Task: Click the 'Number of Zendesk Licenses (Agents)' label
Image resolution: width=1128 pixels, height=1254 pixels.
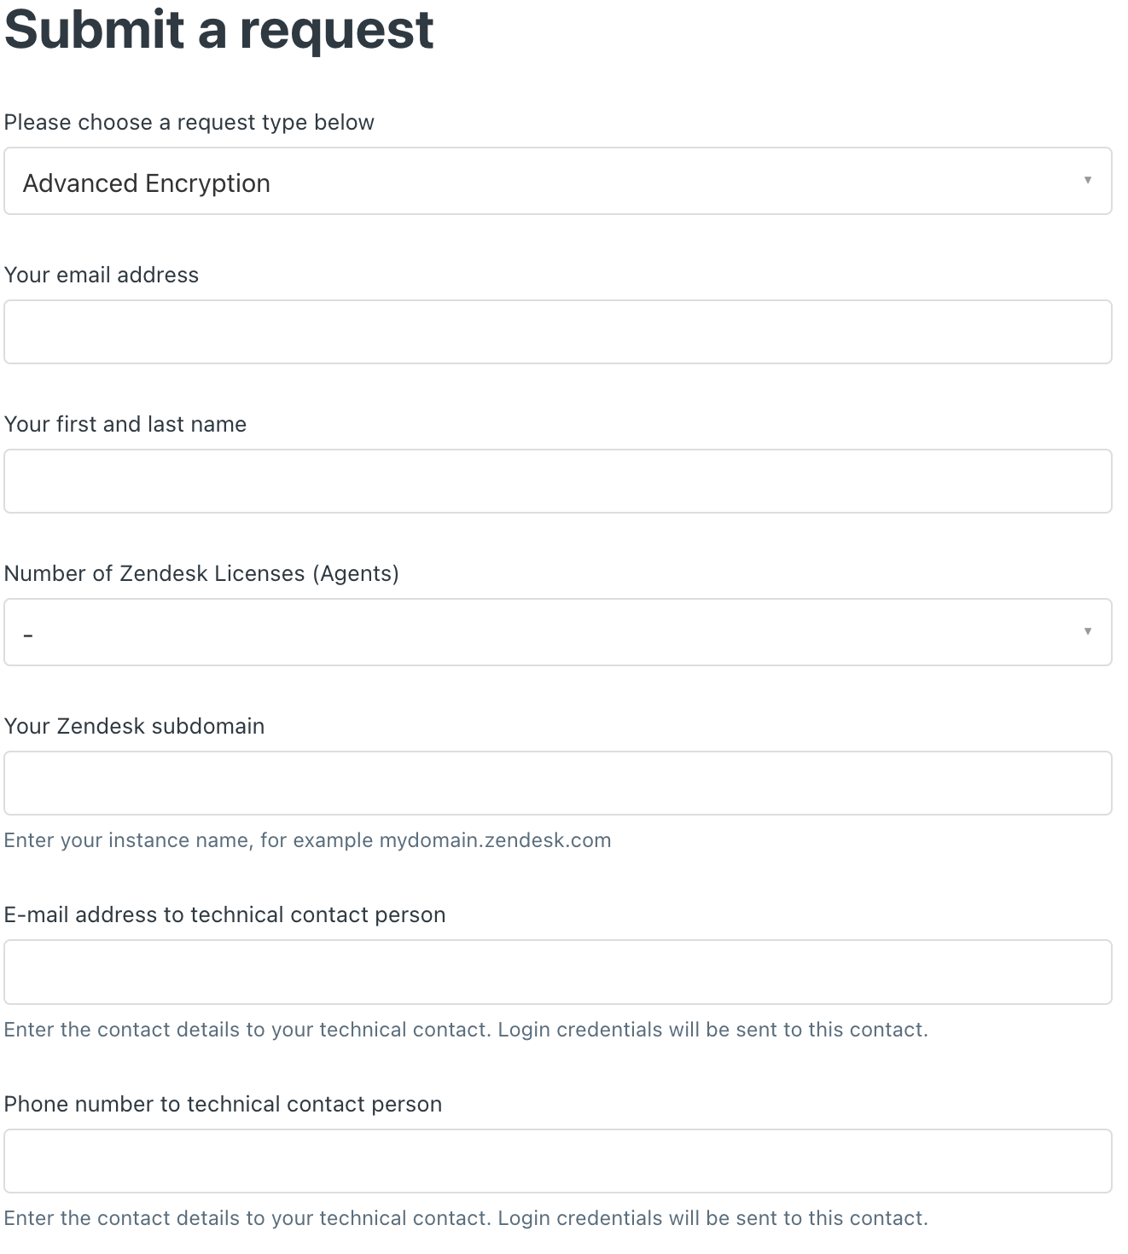Action: [201, 573]
